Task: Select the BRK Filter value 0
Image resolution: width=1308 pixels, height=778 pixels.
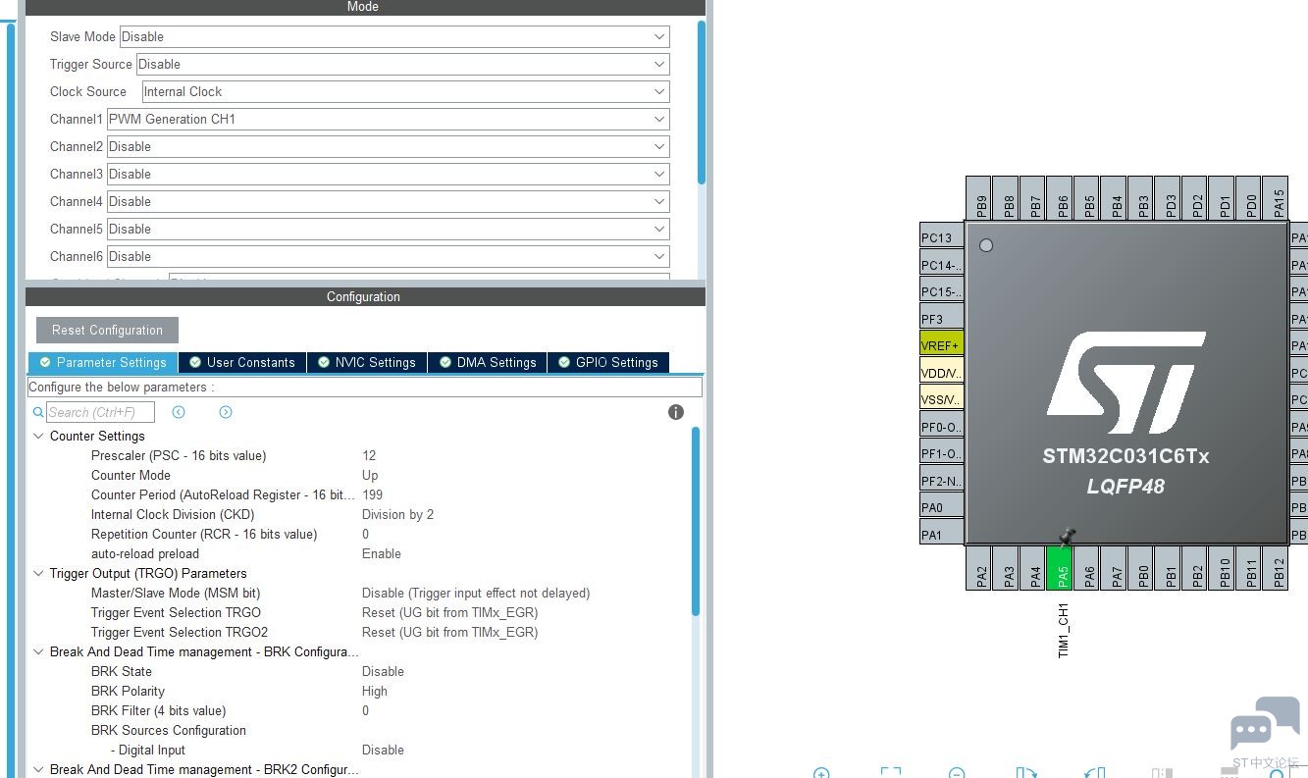Action: point(366,710)
